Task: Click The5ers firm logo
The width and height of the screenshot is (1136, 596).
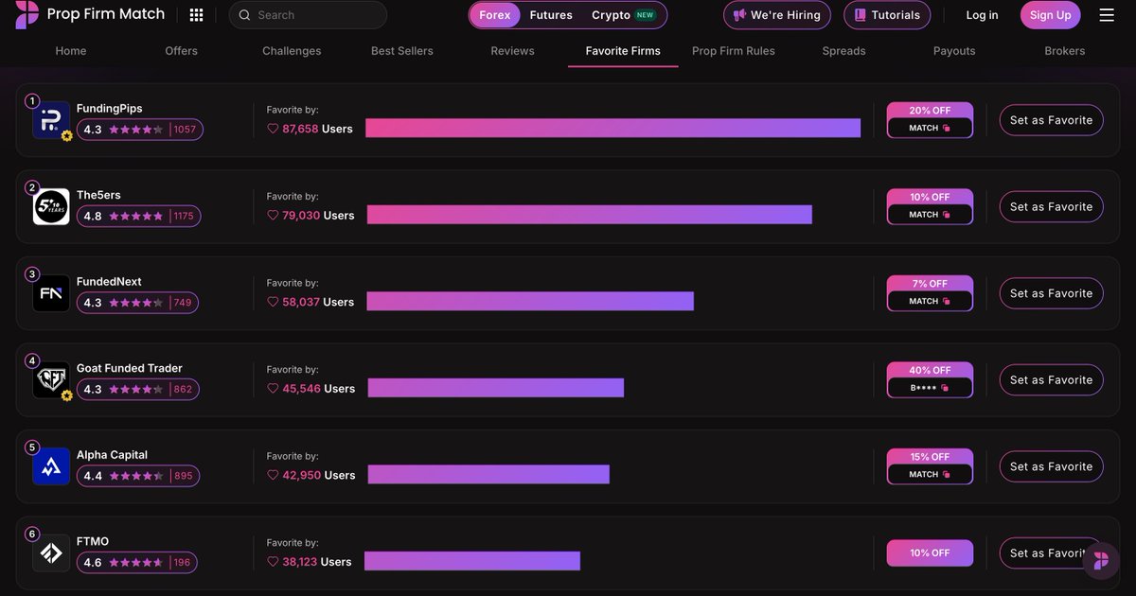Action: 51,206
